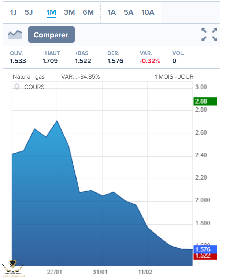Click the -0.32% variation value

coord(150,61)
